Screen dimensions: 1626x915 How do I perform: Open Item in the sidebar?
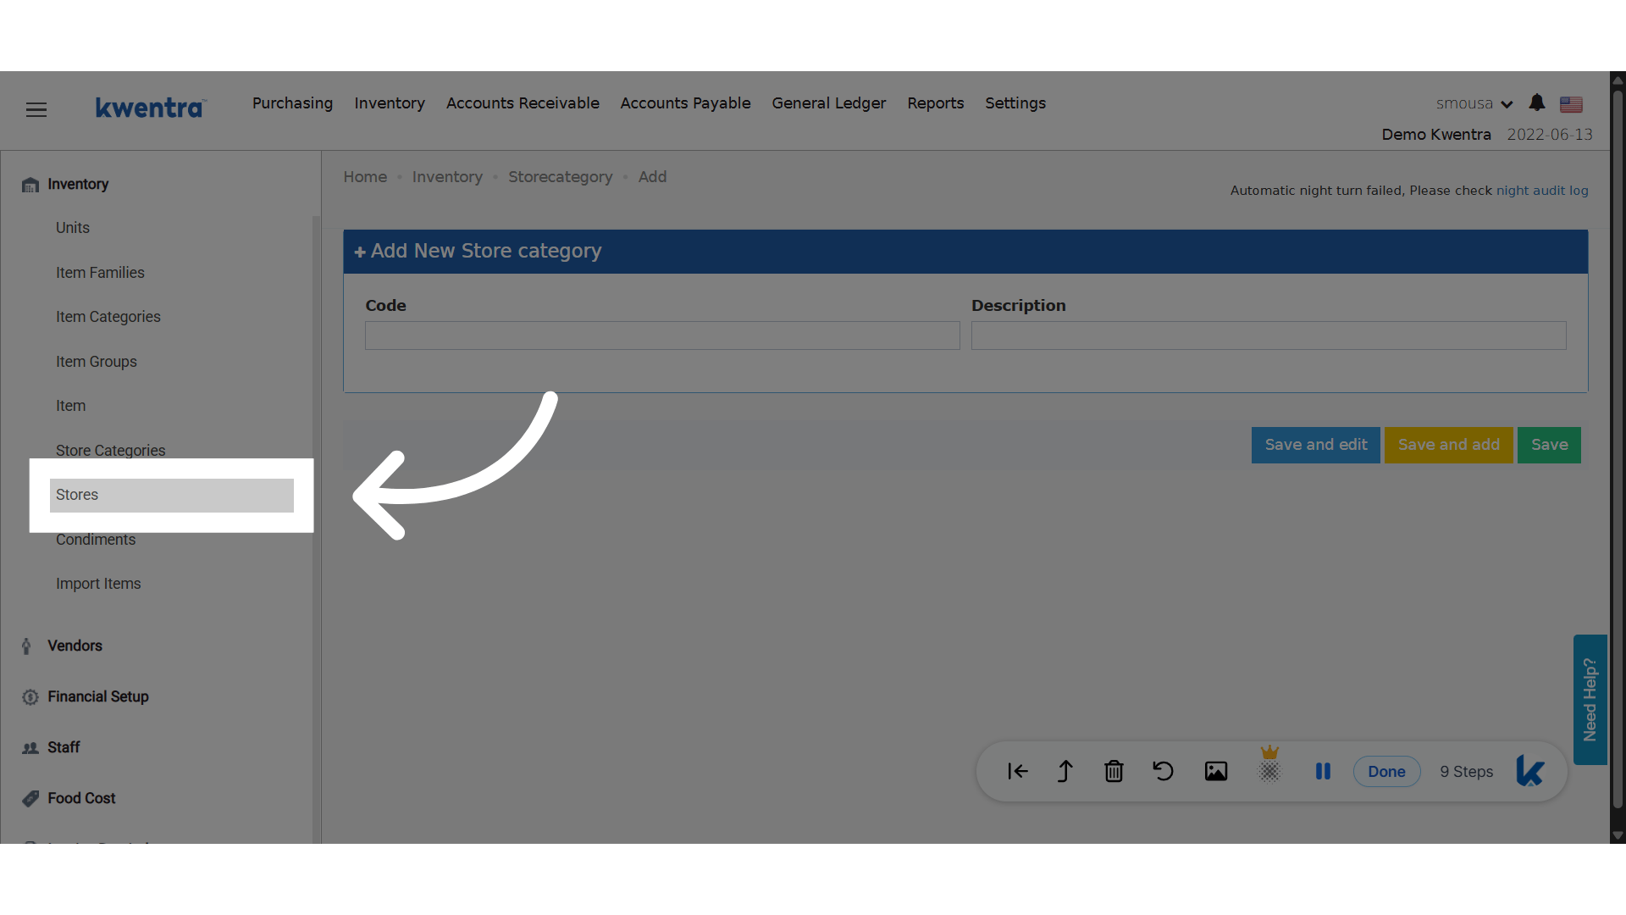(x=71, y=406)
